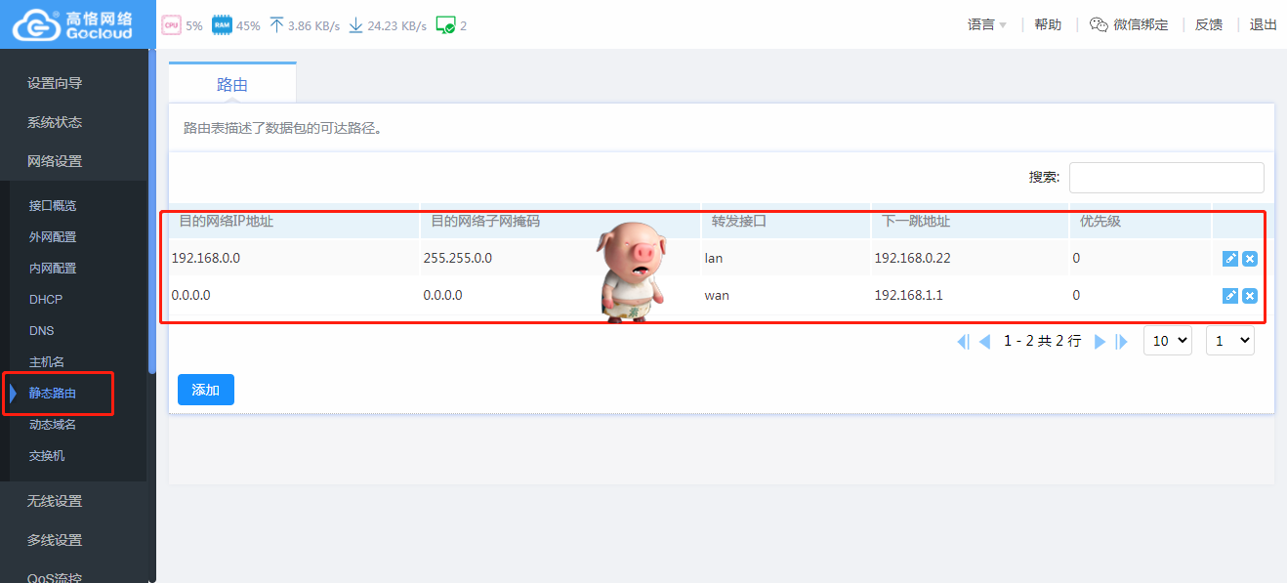
Task: Sort by 优先级 column header
Action: coord(1100,221)
